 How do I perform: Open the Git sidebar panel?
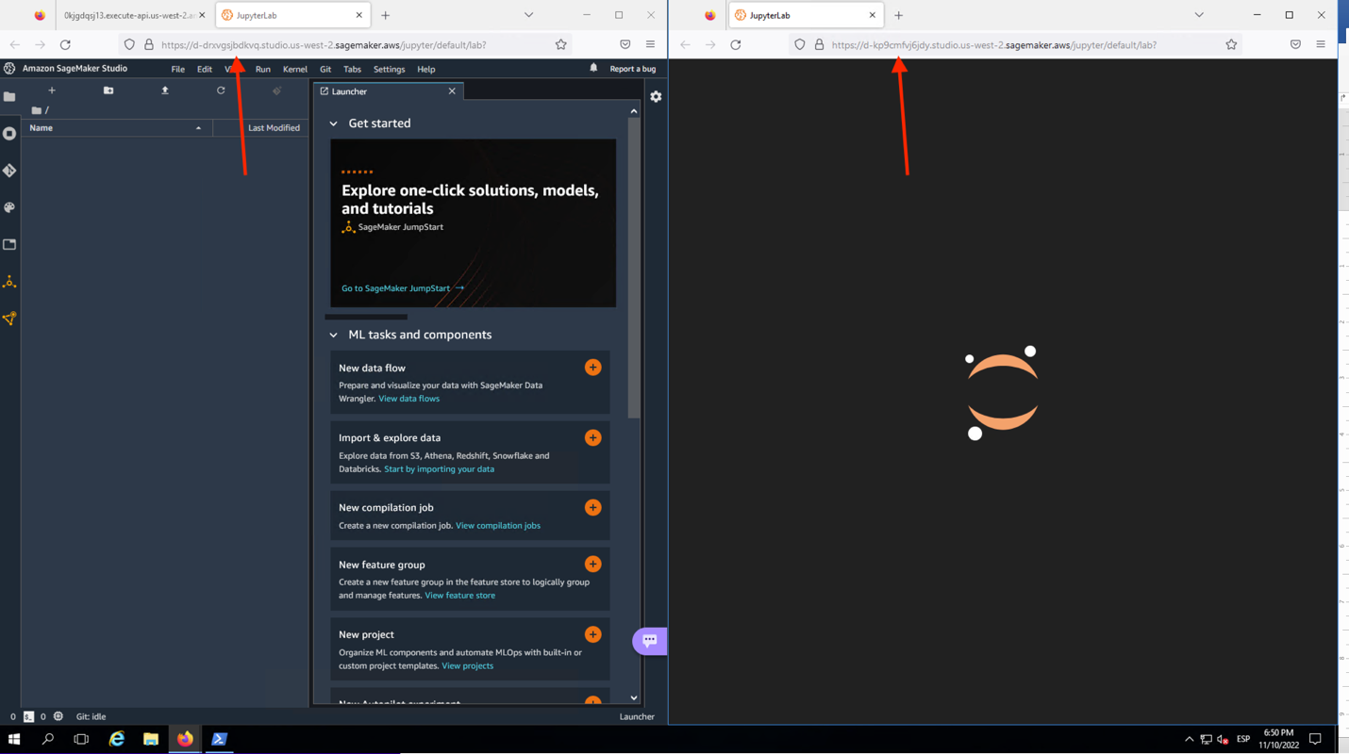point(9,171)
